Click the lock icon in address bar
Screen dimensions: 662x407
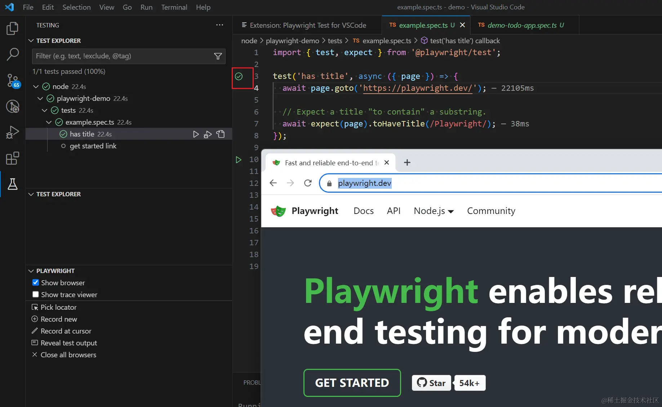pyautogui.click(x=329, y=183)
